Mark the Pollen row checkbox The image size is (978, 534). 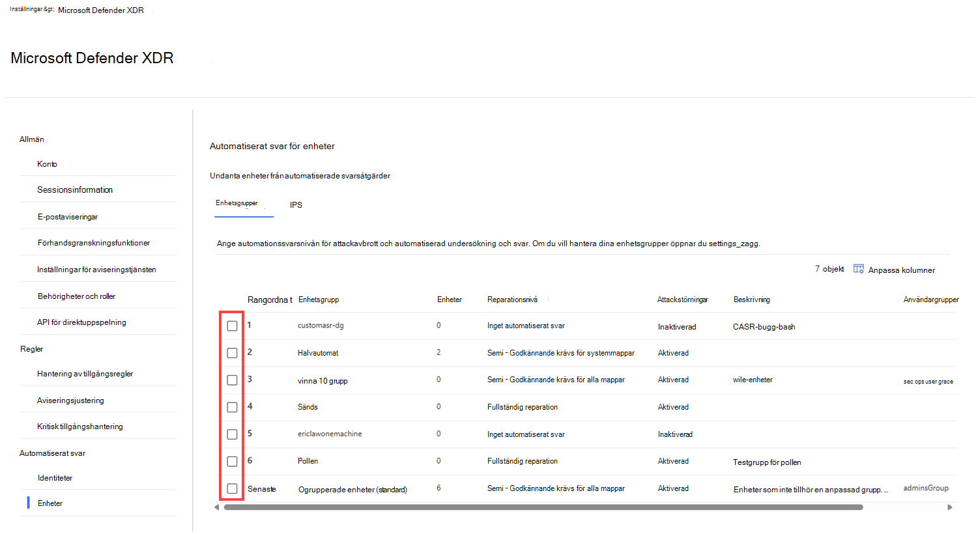[232, 462]
